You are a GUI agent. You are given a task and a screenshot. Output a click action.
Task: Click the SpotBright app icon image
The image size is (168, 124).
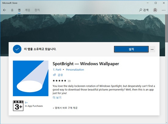(31, 78)
